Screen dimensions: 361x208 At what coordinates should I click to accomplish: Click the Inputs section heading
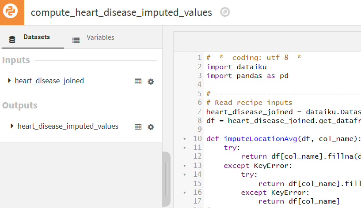(x=16, y=60)
